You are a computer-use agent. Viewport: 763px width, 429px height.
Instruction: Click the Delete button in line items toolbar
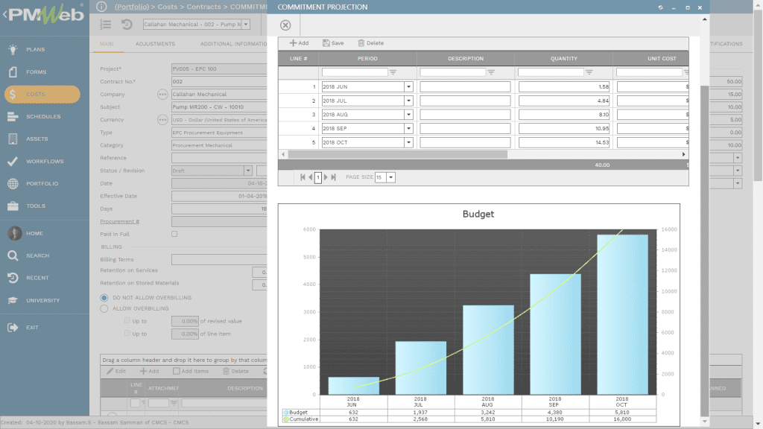tap(235, 371)
